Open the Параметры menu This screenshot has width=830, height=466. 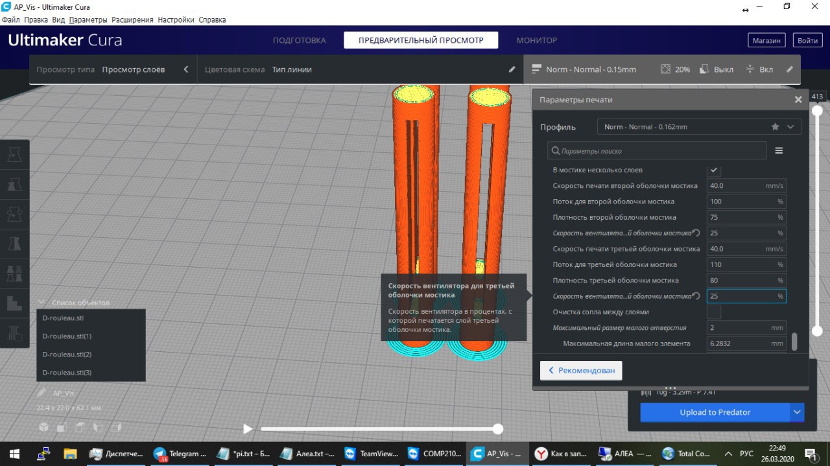tap(89, 19)
